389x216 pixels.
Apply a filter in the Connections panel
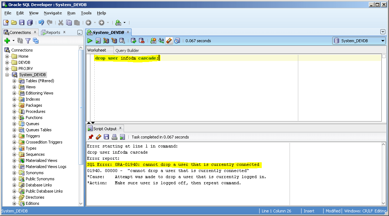point(27,40)
